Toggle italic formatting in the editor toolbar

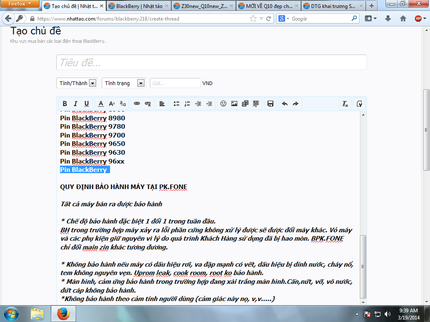click(x=76, y=104)
